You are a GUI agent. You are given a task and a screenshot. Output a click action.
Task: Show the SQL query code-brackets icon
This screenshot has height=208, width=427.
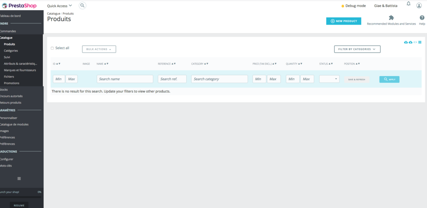[x=415, y=42]
